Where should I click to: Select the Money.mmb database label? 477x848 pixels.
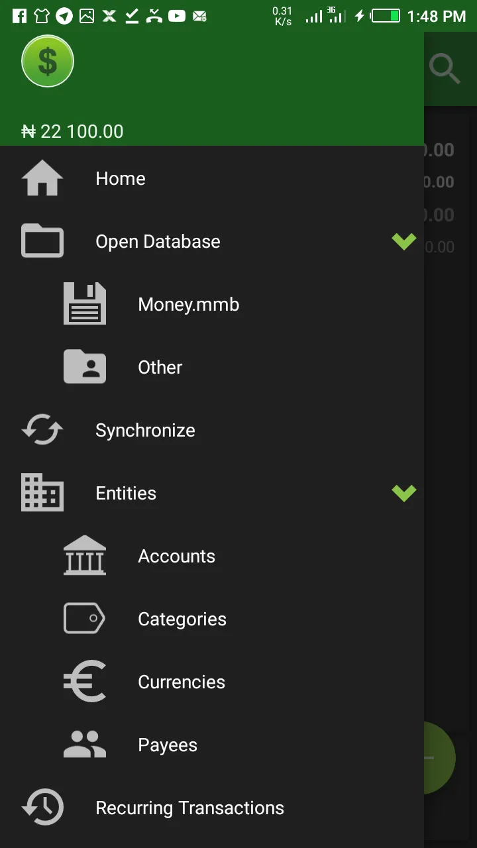188,304
